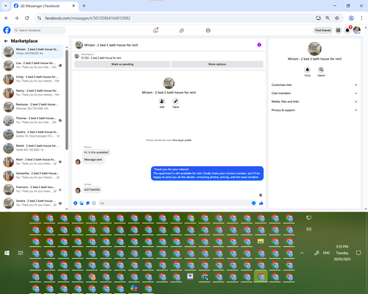Open Francisco conversation in list
This screenshot has width=368, height=294.
coord(33,189)
